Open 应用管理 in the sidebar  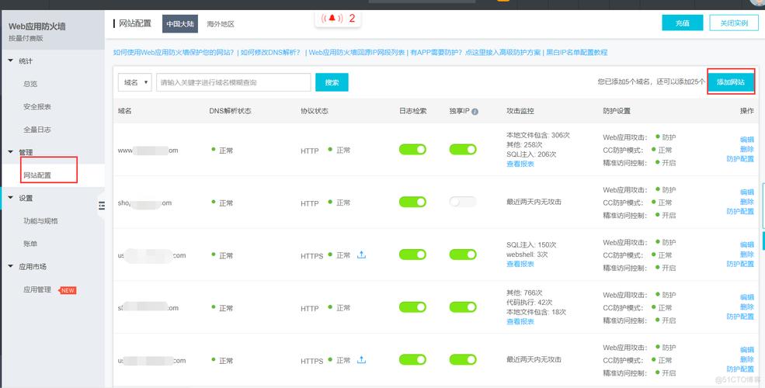click(37, 289)
